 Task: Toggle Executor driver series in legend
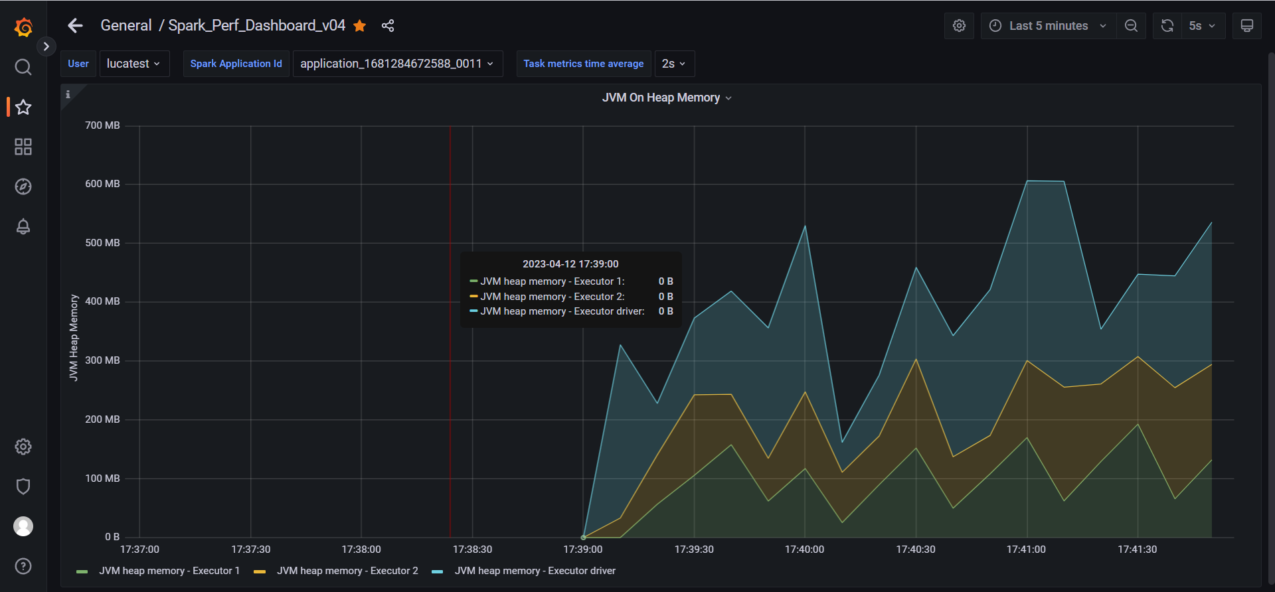[x=535, y=571]
